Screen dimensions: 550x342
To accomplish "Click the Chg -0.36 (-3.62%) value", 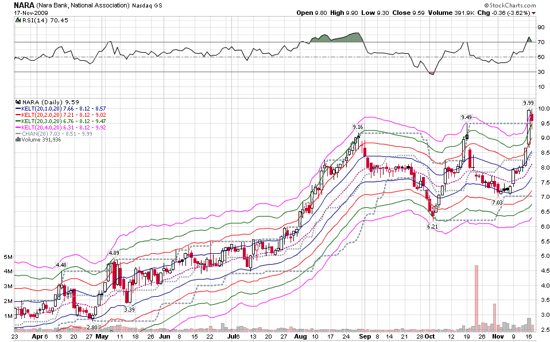I will point(503,13).
